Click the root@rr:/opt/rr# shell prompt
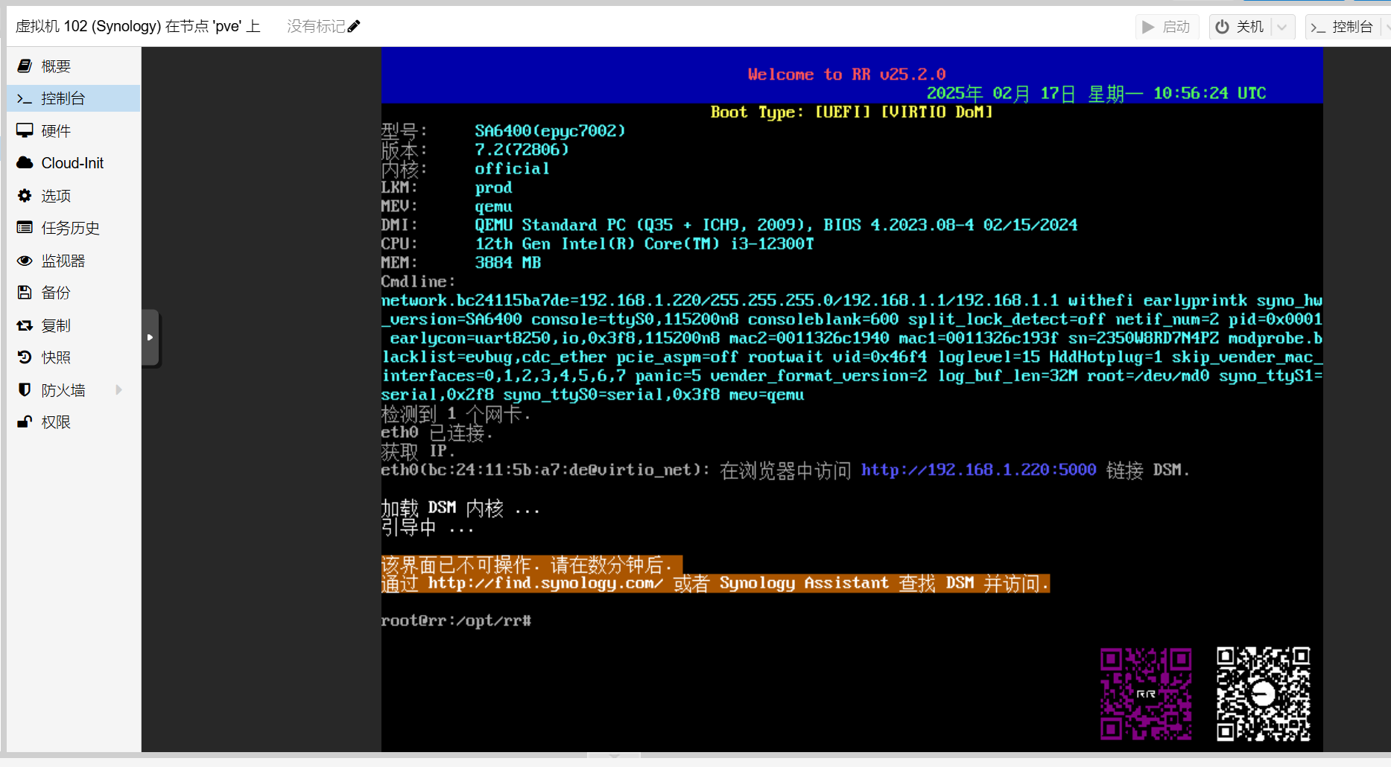Viewport: 1391px width, 767px height. click(456, 620)
